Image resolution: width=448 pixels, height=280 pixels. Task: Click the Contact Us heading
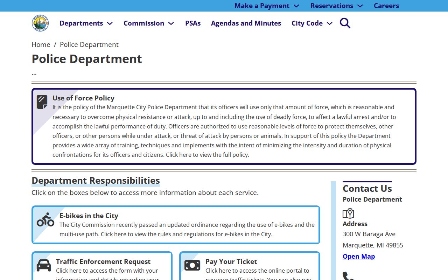pos(367,188)
